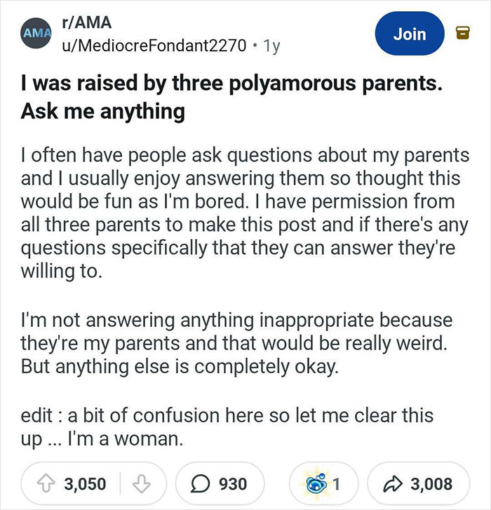Join the r/AMA community
491x510 pixels.
point(410,33)
